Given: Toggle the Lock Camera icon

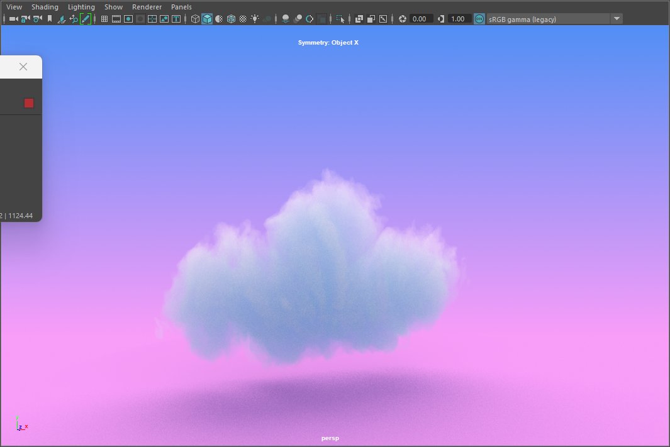Looking at the screenshot, I should [x=26, y=19].
